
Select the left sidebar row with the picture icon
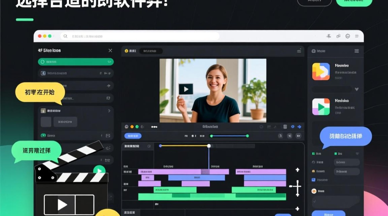click(x=76, y=73)
